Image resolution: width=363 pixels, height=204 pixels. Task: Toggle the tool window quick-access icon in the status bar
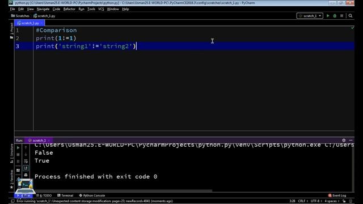(13, 201)
